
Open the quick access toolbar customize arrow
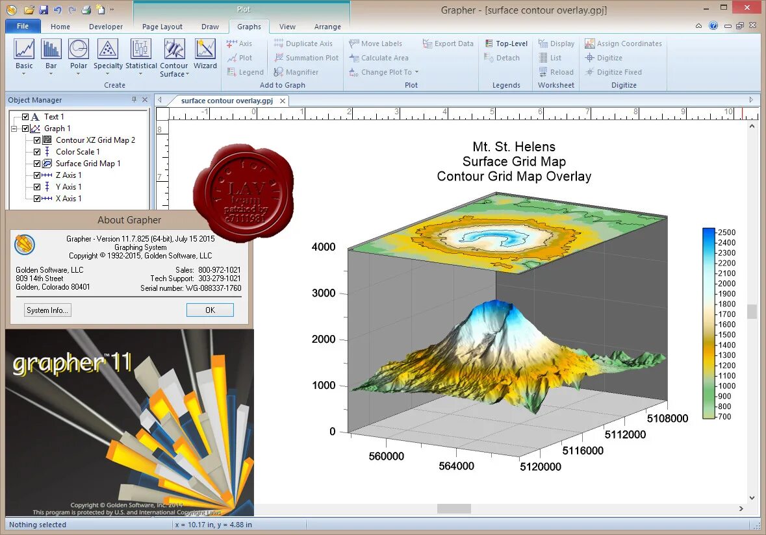click(112, 9)
